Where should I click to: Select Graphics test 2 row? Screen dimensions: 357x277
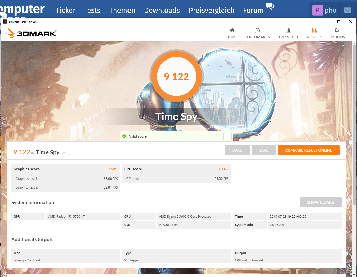[66, 187]
